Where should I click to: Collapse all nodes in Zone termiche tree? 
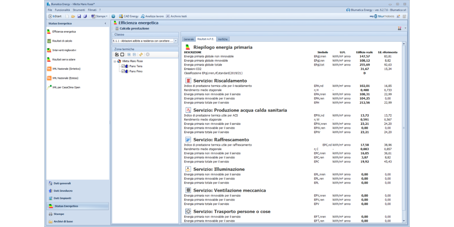[134, 54]
